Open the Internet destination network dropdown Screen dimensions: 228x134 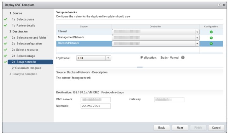pos(197,32)
